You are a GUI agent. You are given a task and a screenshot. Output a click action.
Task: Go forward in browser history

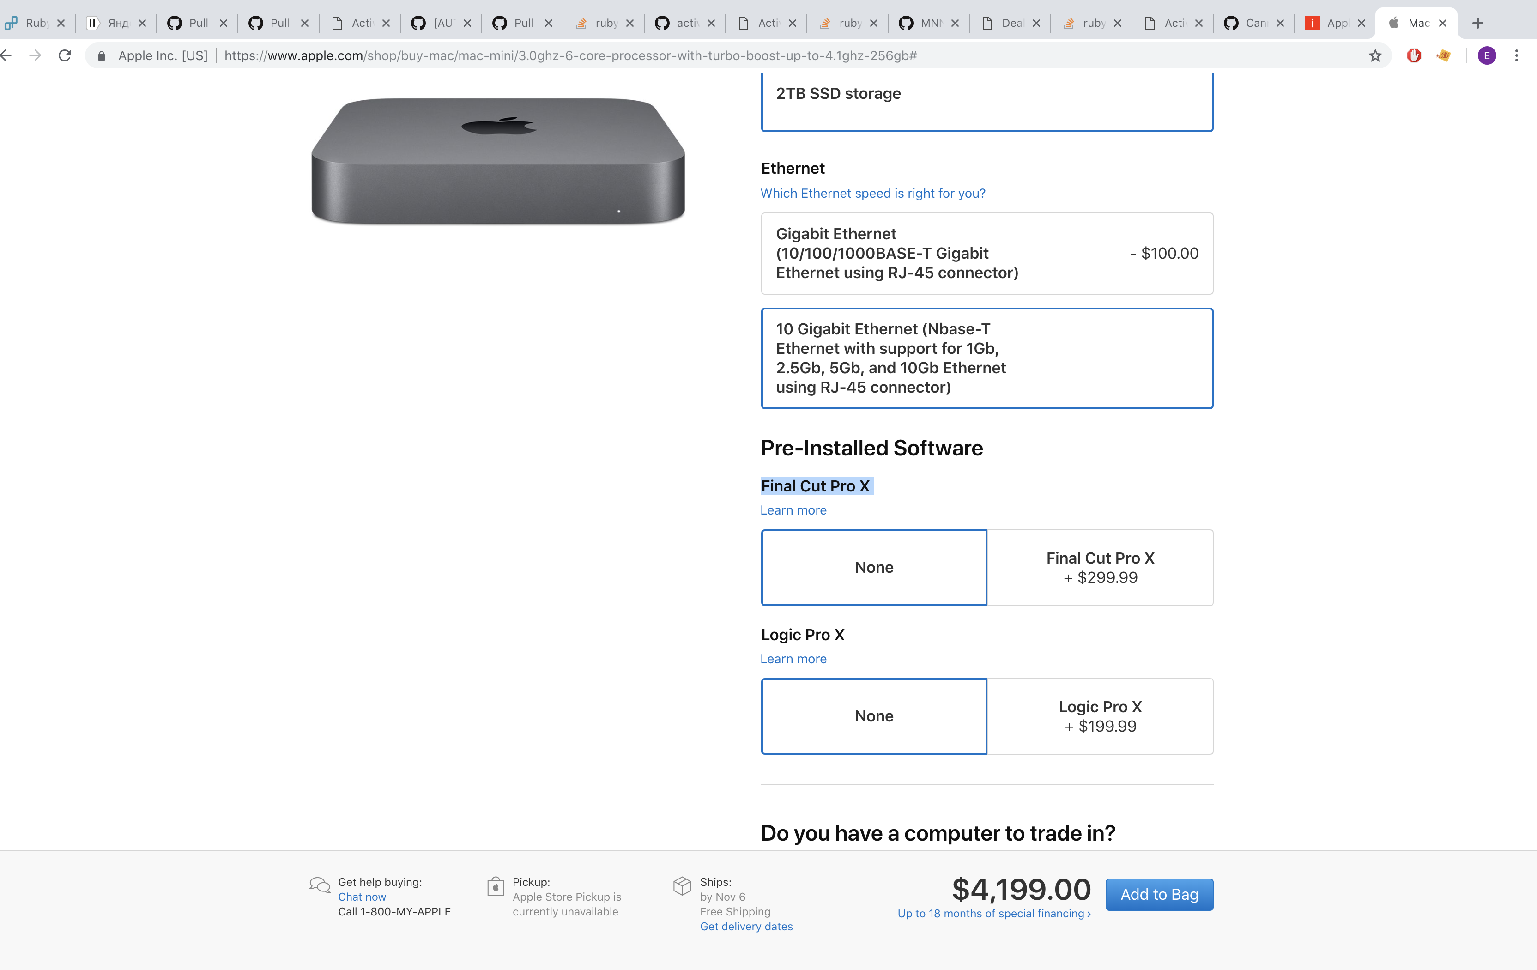(x=35, y=56)
